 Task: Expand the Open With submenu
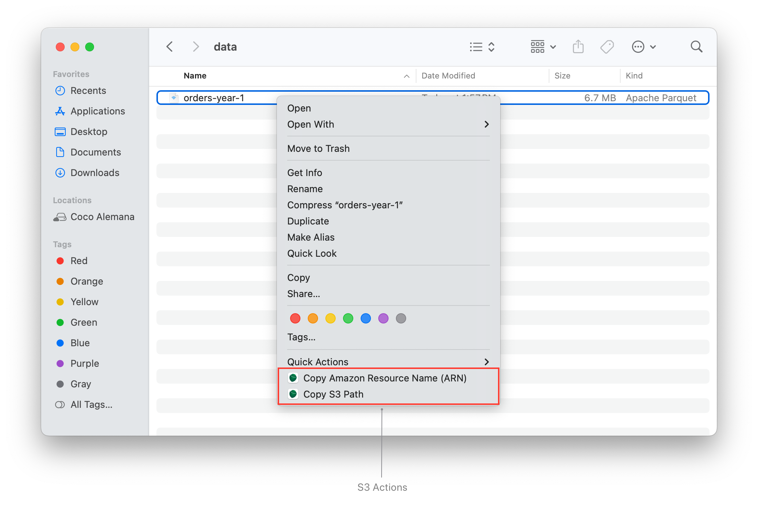pos(388,124)
